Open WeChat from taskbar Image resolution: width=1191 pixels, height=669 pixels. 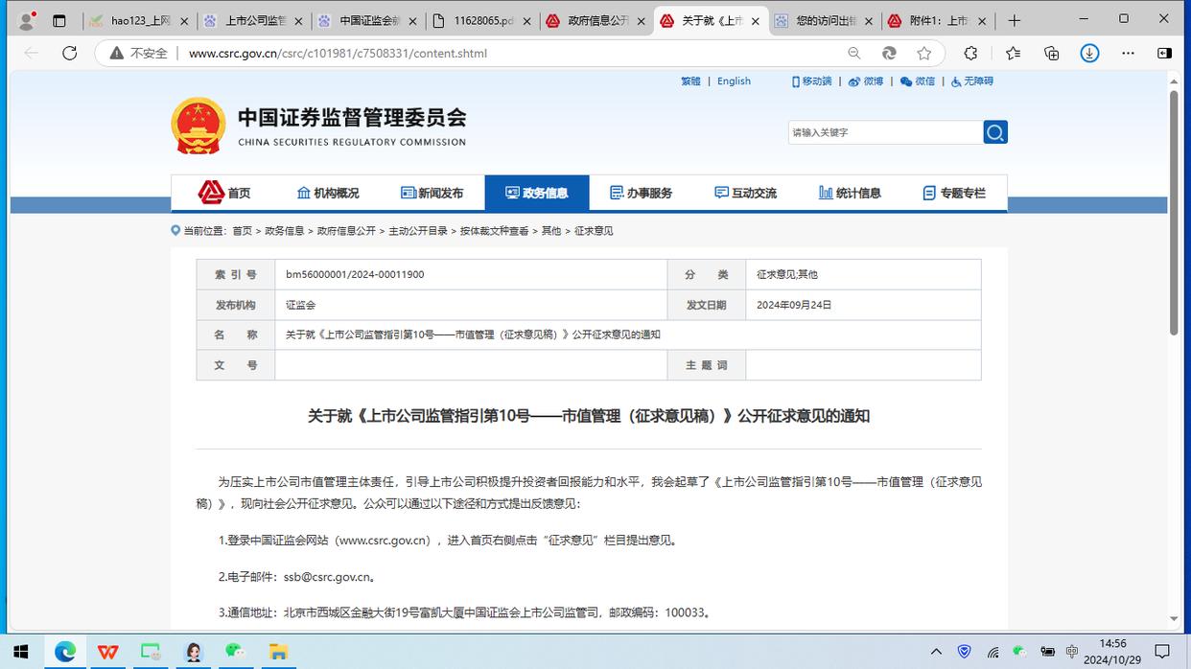click(x=235, y=652)
